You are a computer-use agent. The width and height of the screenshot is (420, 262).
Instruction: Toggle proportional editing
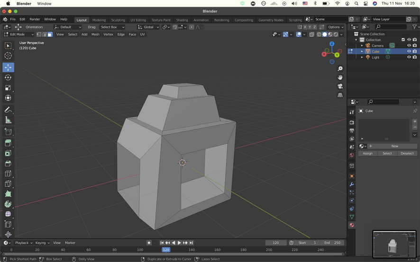pos(192,27)
